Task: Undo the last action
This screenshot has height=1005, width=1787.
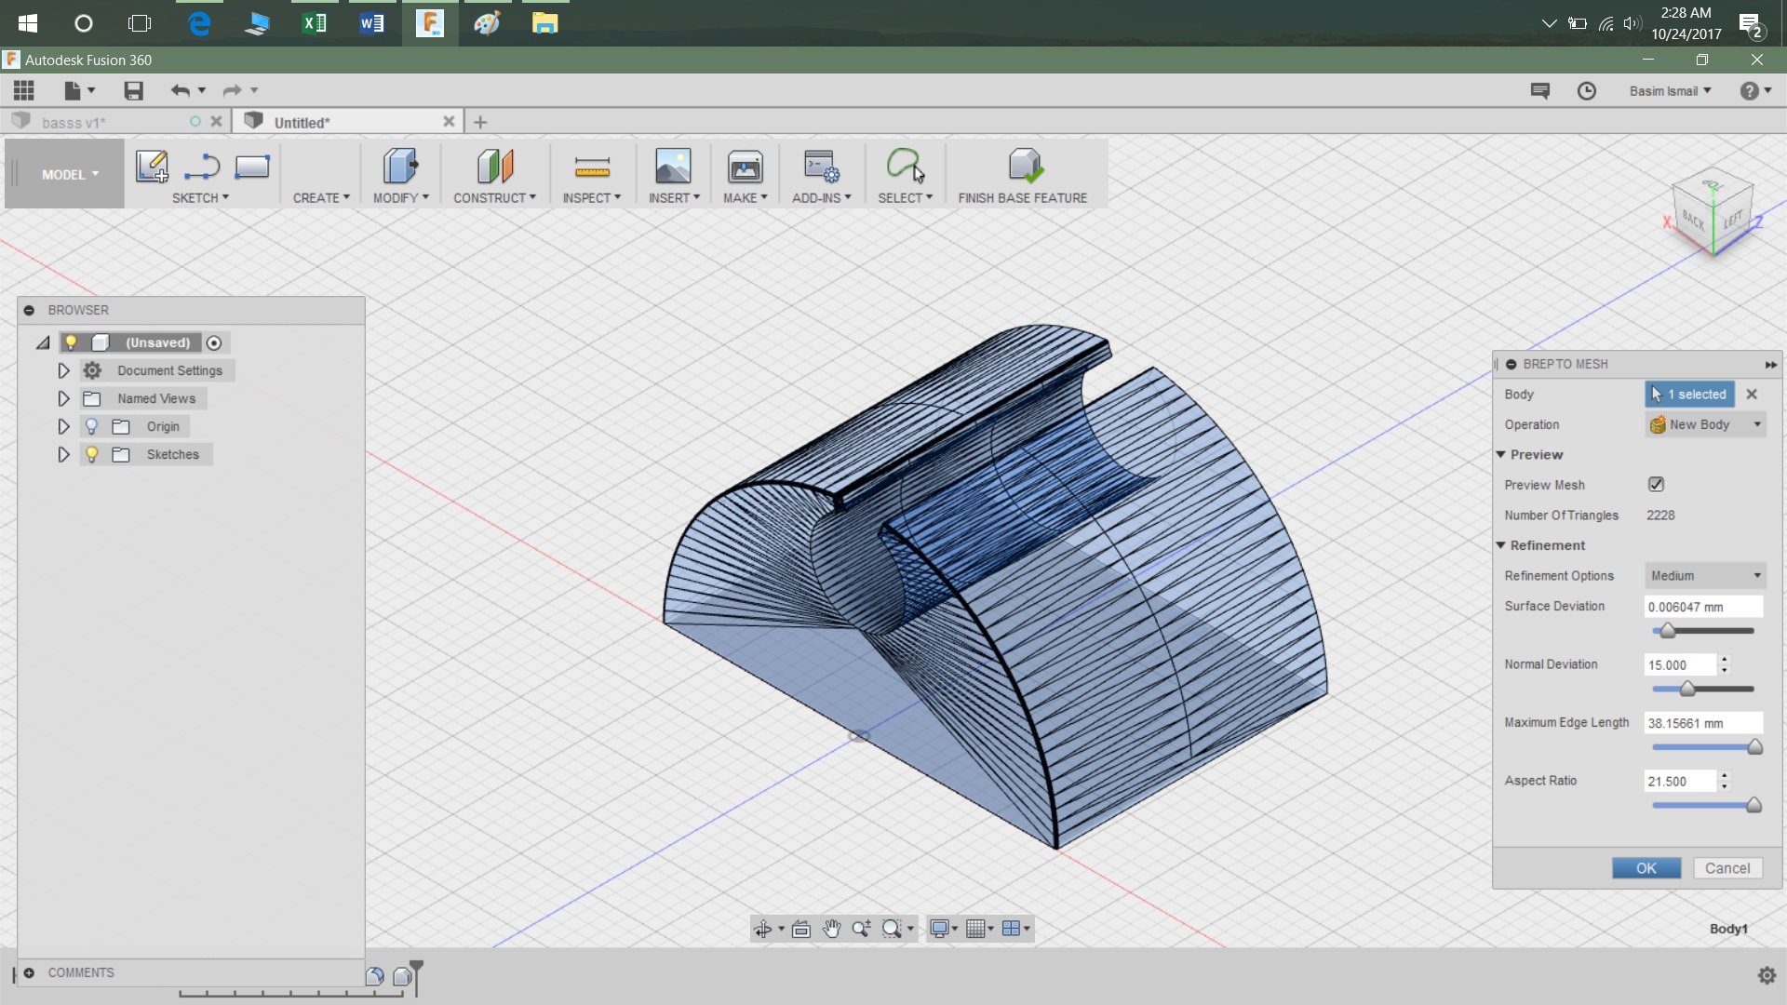Action: point(181,90)
